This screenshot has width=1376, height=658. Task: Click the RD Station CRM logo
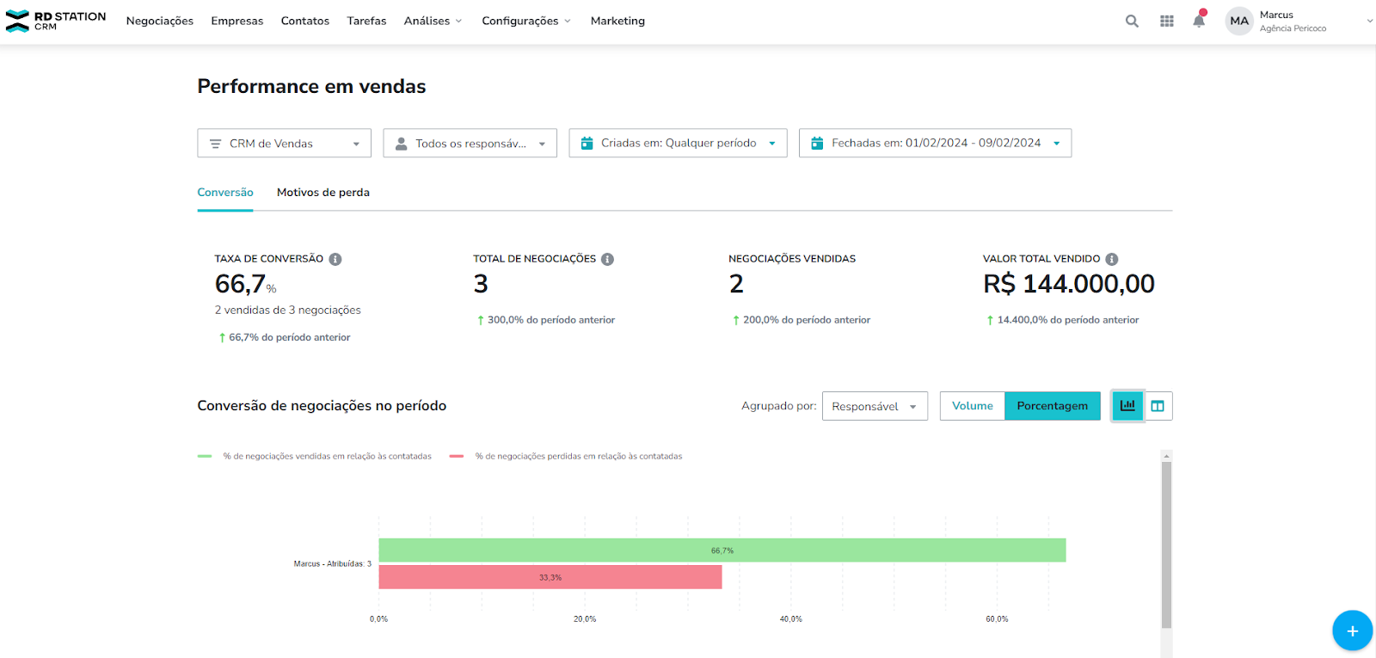click(x=56, y=21)
